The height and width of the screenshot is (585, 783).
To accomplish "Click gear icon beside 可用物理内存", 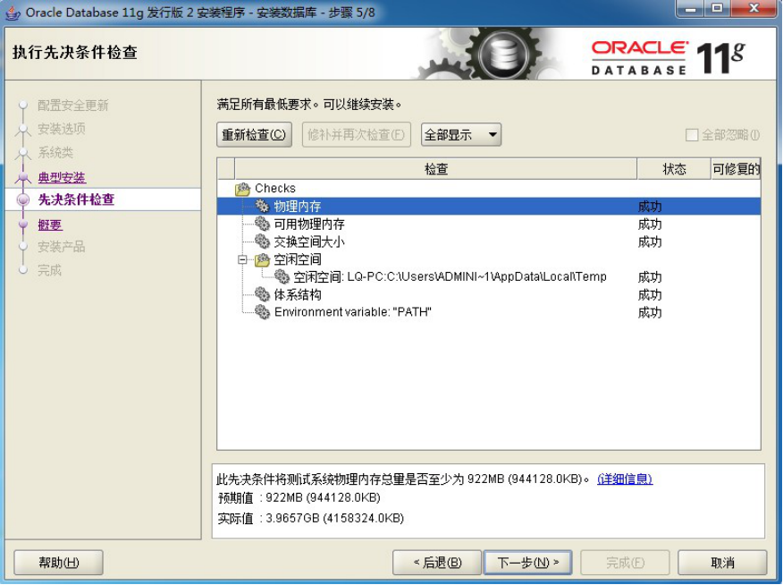I will coord(262,224).
